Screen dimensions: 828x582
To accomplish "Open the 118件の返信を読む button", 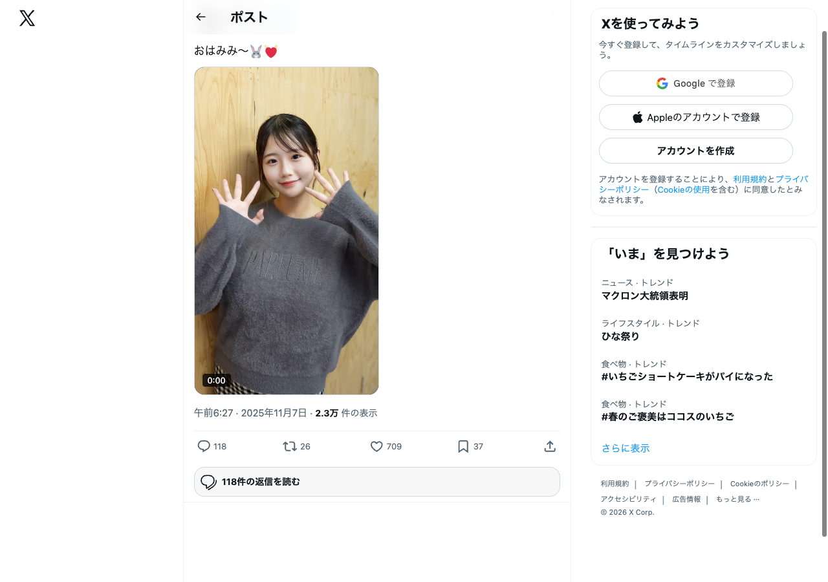I will tap(377, 482).
